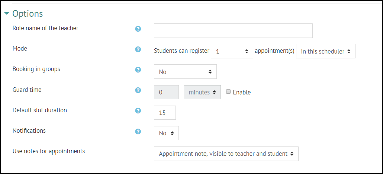Screen dimensions: 383x174
Task: Open the Guard time help icon
Action: [138, 90]
